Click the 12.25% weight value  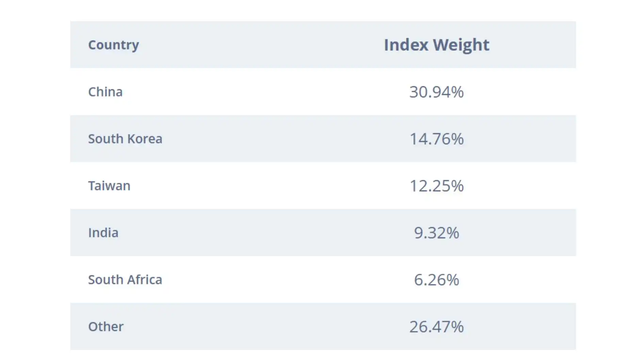pyautogui.click(x=436, y=186)
